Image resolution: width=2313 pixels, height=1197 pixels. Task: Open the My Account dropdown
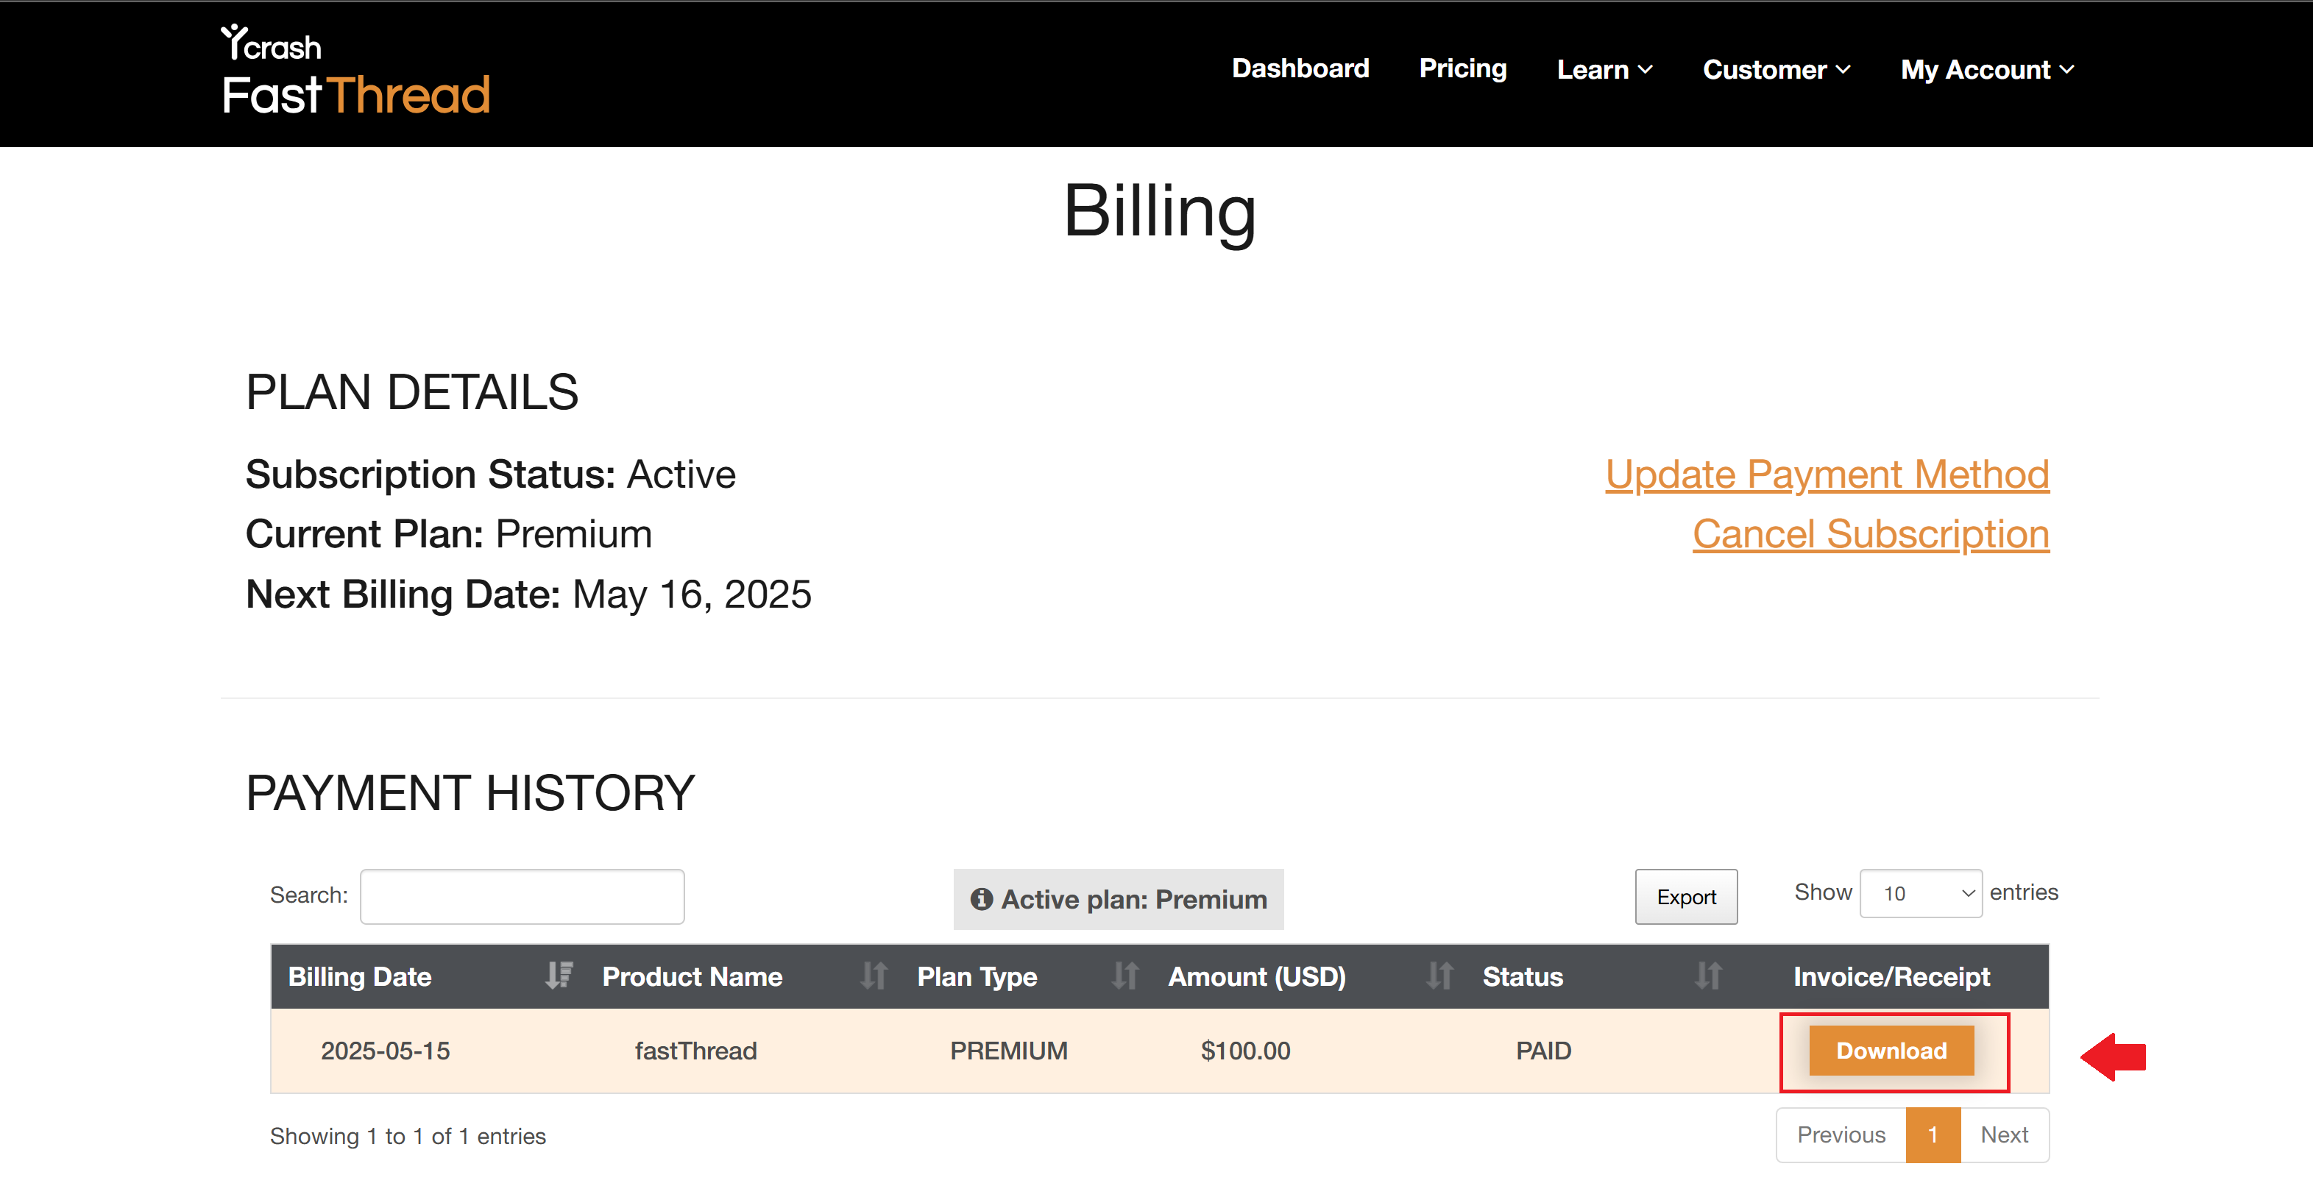point(1987,69)
